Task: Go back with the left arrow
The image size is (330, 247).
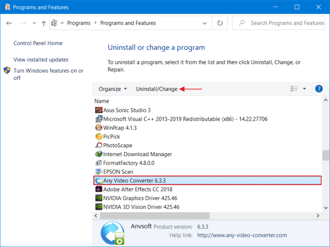Action: [9, 23]
